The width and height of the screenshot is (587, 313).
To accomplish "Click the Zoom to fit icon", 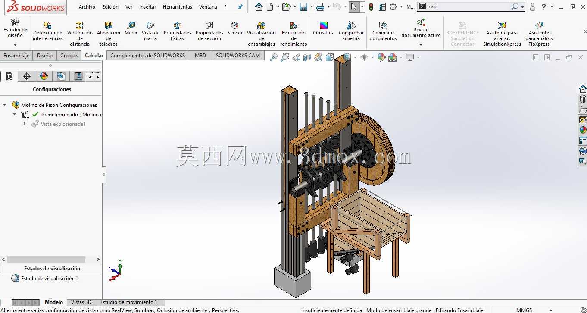I will pos(274,57).
